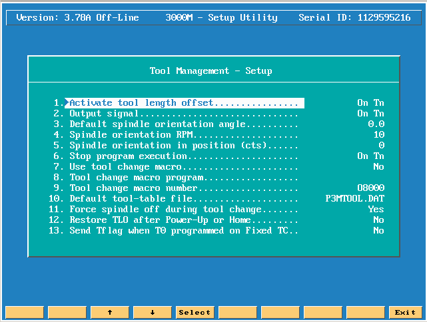The height and width of the screenshot is (322, 427).
Task: Click the macro number value O8000
Action: click(370, 188)
